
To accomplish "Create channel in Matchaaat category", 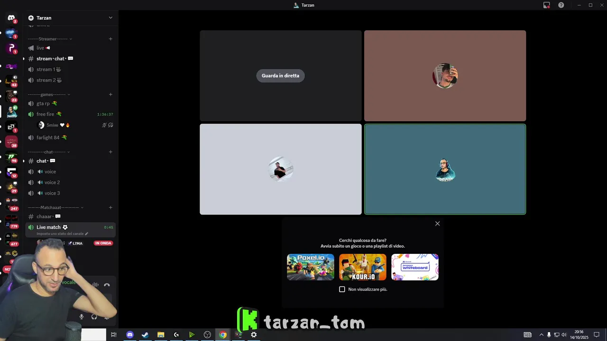I will (110, 207).
